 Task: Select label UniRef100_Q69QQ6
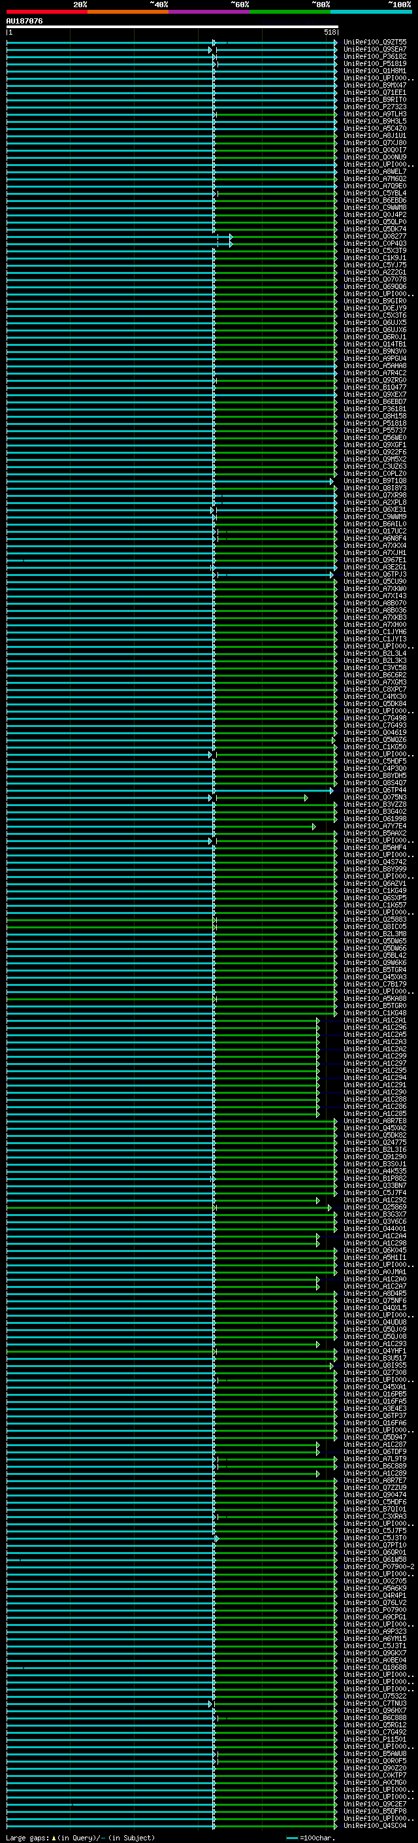[375, 287]
